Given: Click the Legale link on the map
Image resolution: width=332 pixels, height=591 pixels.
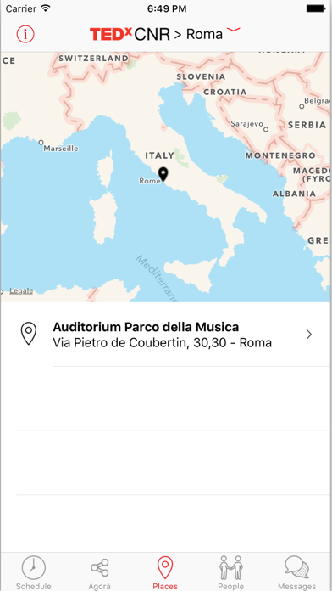Looking at the screenshot, I should tap(21, 291).
